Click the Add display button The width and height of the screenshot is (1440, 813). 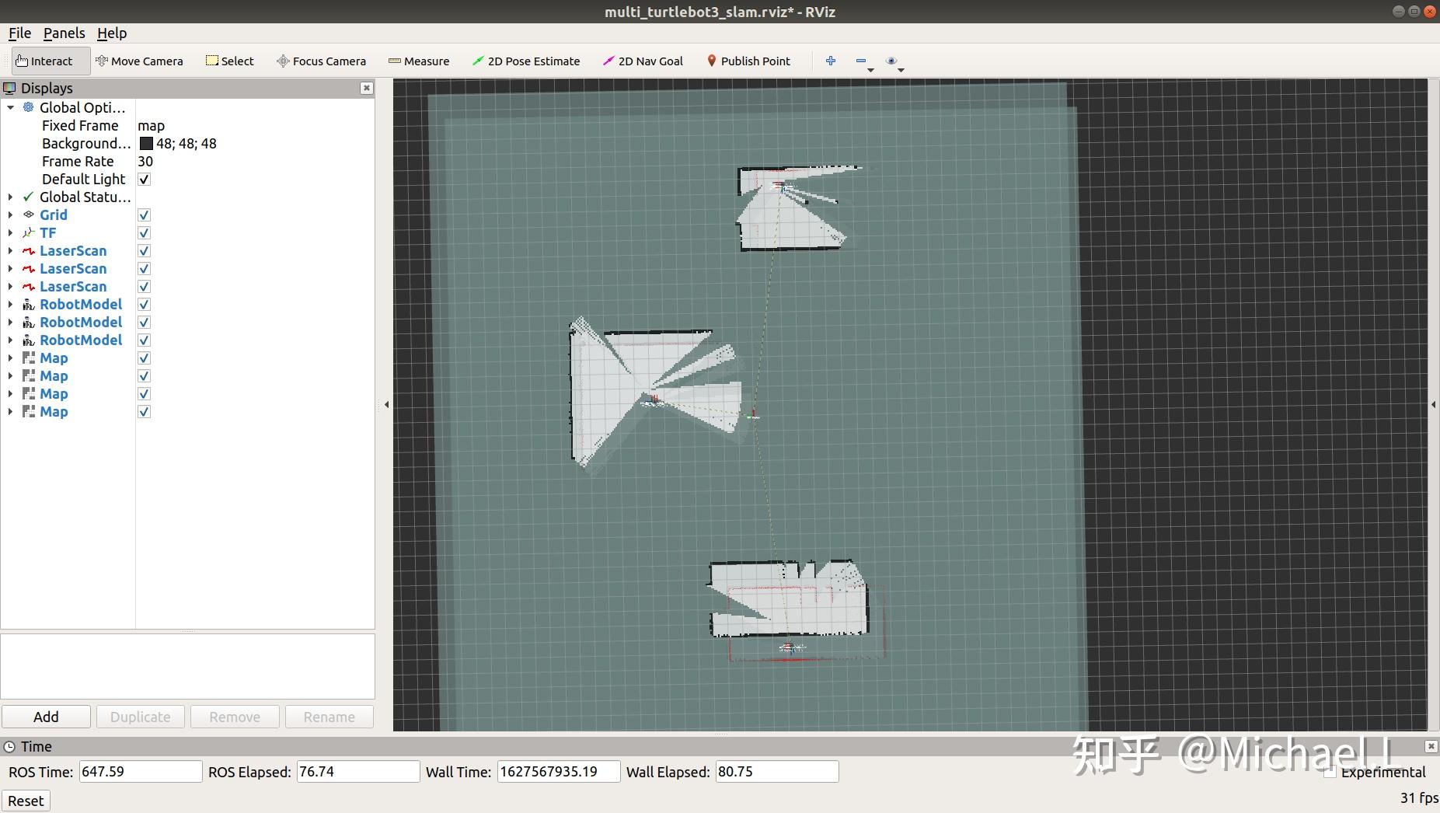pos(46,717)
